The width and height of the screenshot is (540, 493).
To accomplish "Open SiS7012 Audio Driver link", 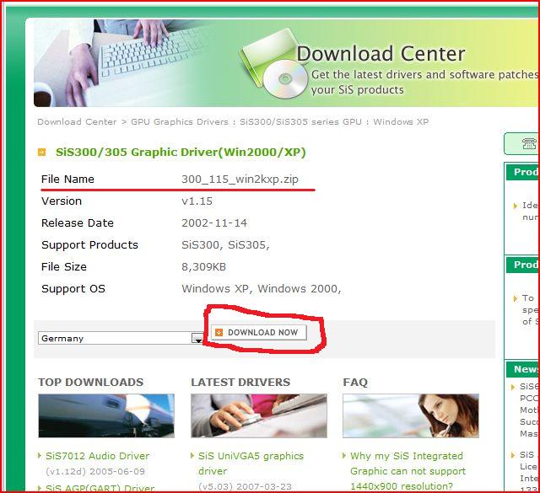I will click(98, 456).
